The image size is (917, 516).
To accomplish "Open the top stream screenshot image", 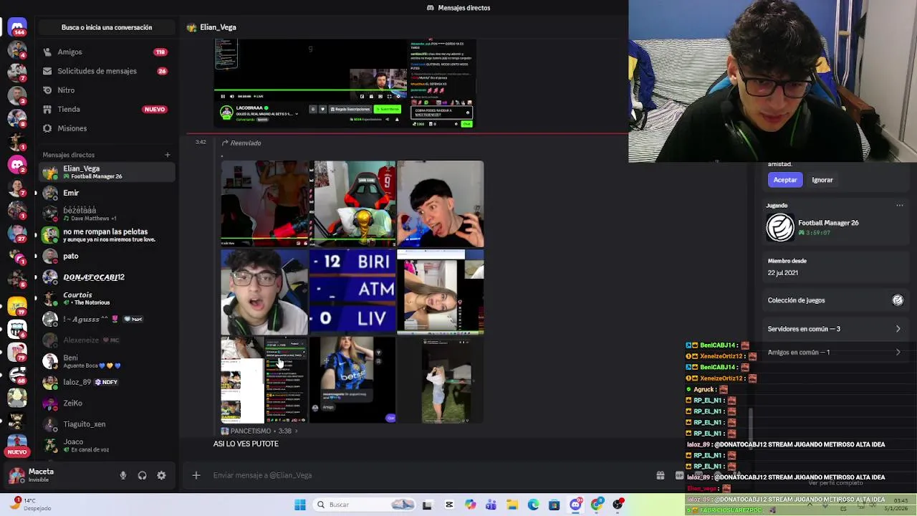I will [x=345, y=83].
